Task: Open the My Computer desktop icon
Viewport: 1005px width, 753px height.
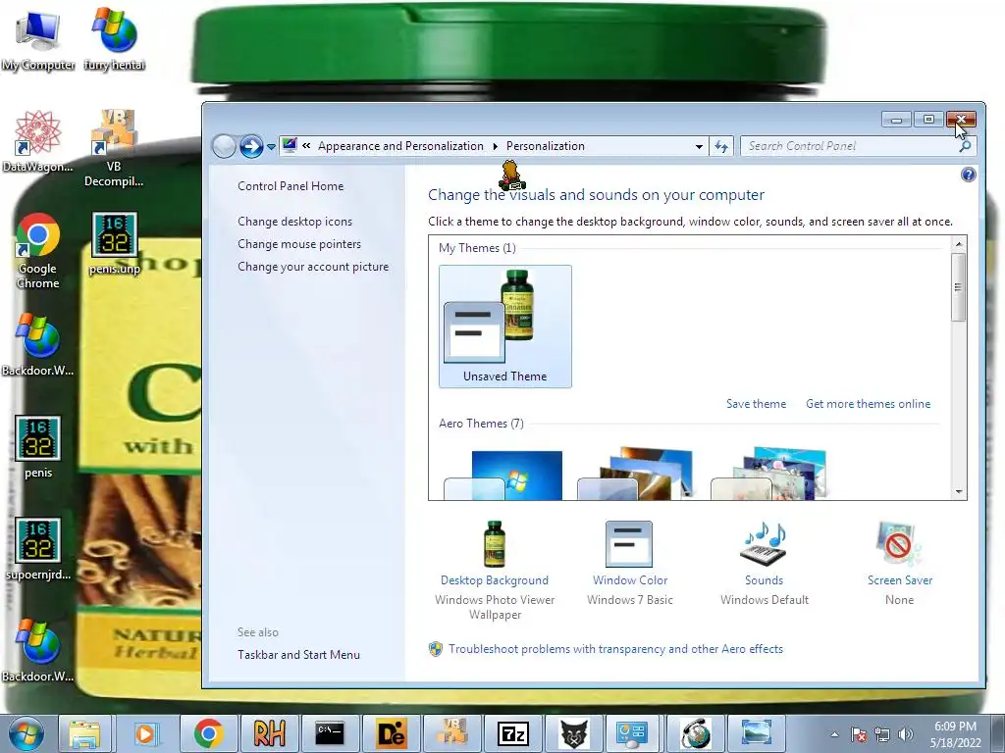Action: (38, 39)
